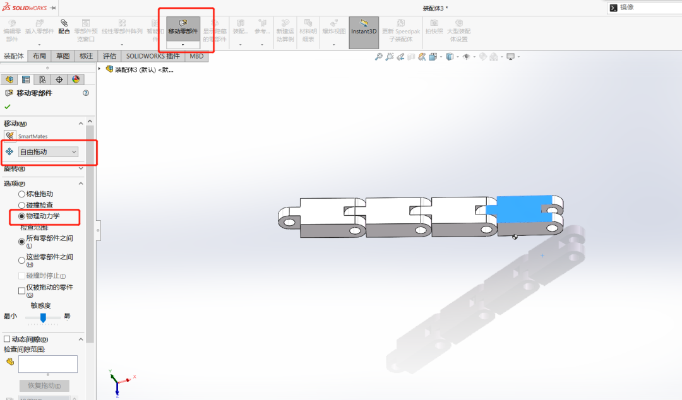Image resolution: width=682 pixels, height=400 pixels.
Task: Click the View Settings monitor icon
Action: coord(511,57)
